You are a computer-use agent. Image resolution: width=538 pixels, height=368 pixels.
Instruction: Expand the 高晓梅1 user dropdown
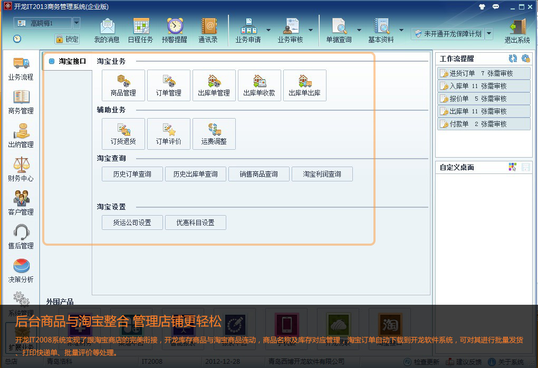[76, 23]
